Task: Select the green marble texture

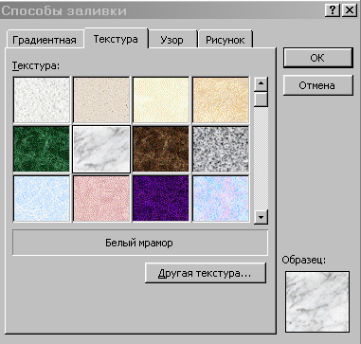Action: click(42, 149)
